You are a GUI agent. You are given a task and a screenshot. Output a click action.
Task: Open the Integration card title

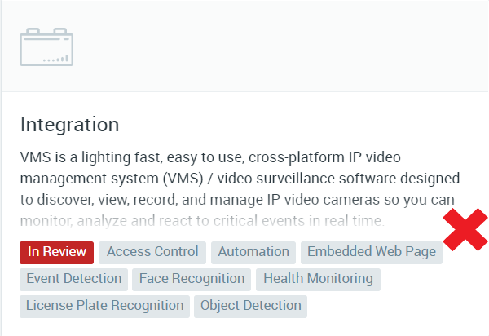69,125
